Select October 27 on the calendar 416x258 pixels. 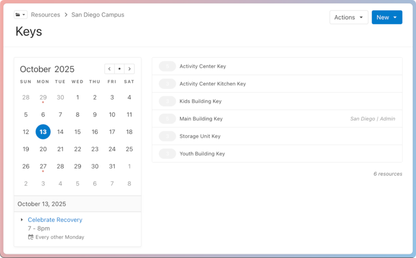(43, 166)
